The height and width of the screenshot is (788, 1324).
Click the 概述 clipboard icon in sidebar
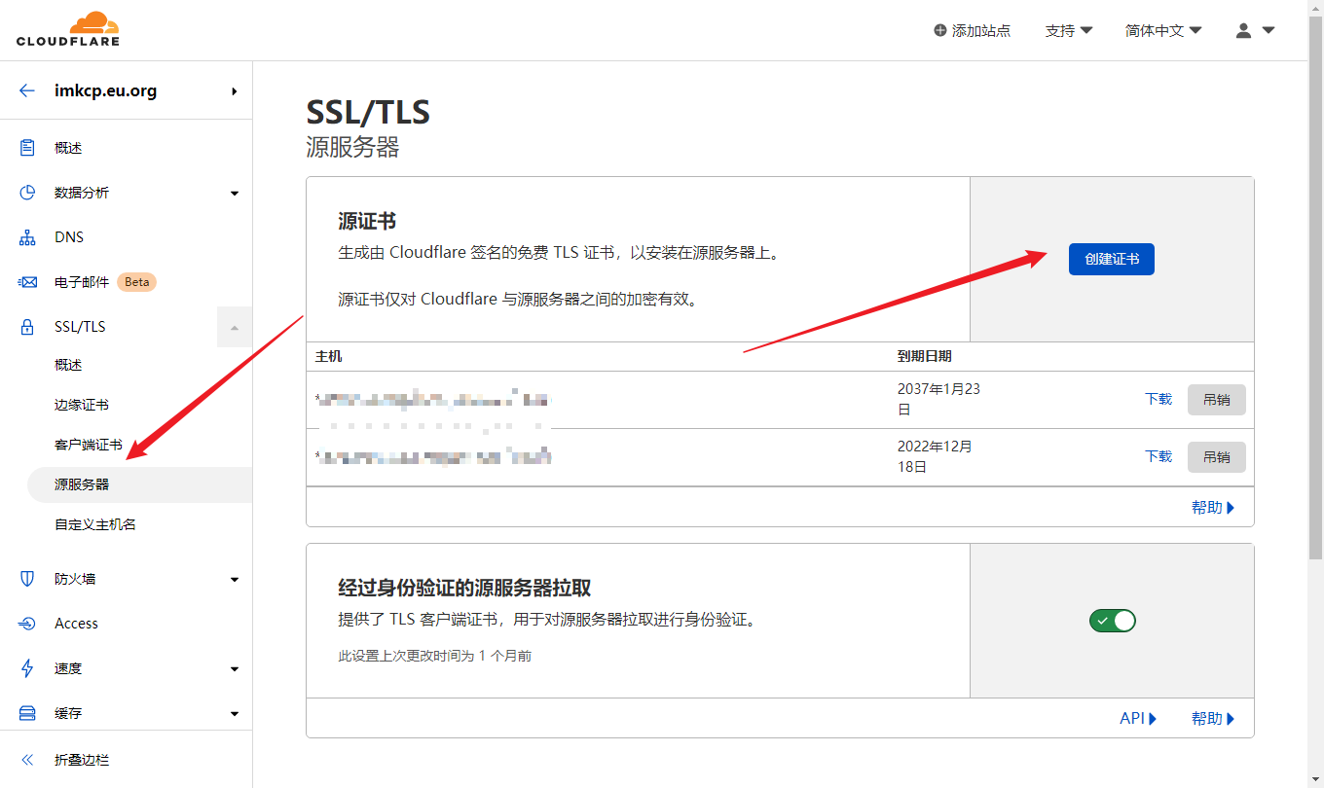(x=27, y=148)
